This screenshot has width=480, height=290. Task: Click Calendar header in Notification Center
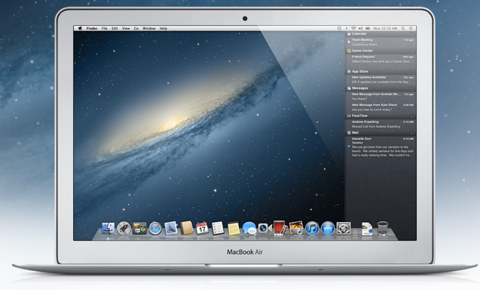(x=381, y=34)
